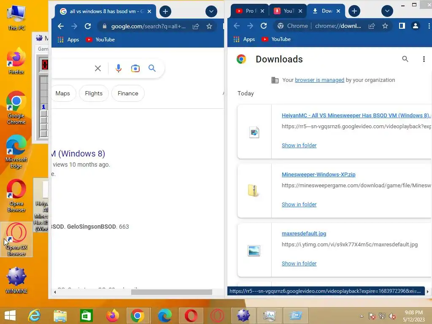Open HeiyanMC All VS Minesweeper download link
432x324 pixels.
(356, 116)
